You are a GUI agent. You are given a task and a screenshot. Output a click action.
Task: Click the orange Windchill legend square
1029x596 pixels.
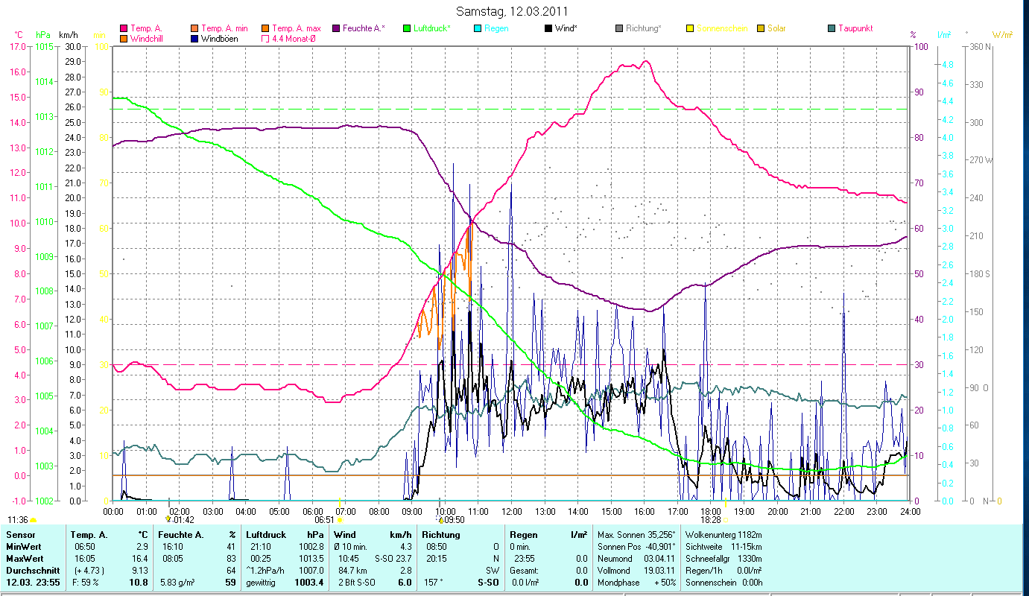point(124,38)
